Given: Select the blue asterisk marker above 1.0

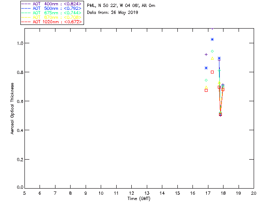Looking at the screenshot, I should coord(212,40).
